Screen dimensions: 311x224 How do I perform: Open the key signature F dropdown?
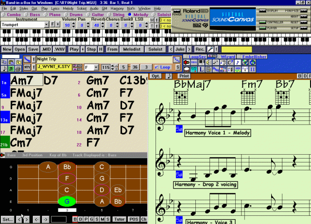(x=96, y=67)
